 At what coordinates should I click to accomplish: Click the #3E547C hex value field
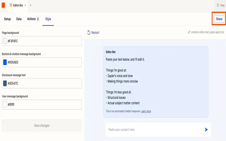coord(42,83)
